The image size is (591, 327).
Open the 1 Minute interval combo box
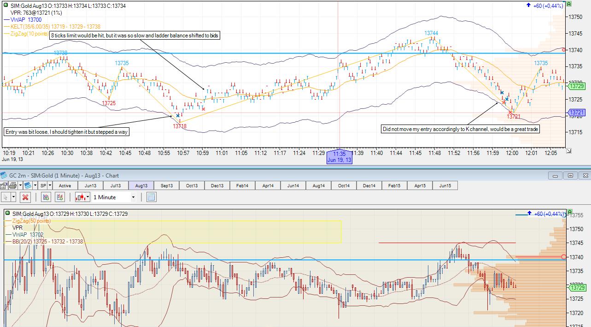pos(114,197)
